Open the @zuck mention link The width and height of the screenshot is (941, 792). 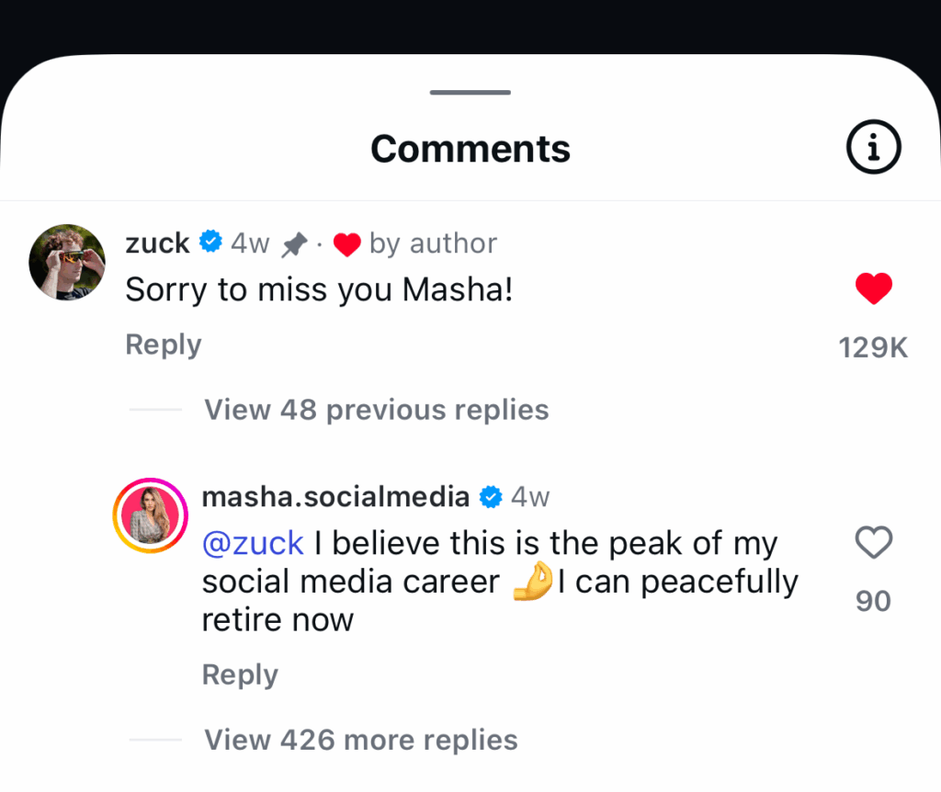[x=253, y=543]
